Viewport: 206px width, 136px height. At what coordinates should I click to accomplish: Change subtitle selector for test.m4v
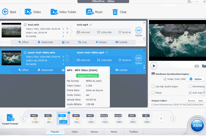(x=63, y=36)
